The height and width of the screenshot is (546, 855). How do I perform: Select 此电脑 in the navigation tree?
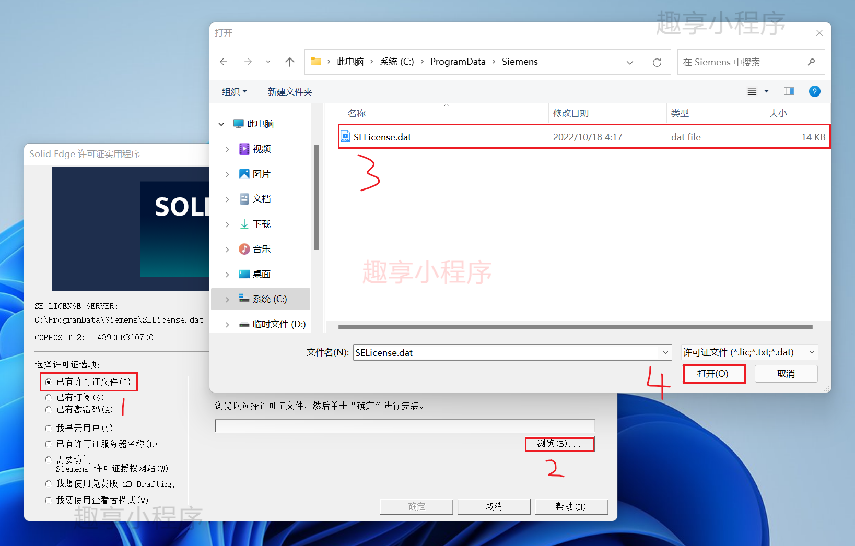(260, 124)
